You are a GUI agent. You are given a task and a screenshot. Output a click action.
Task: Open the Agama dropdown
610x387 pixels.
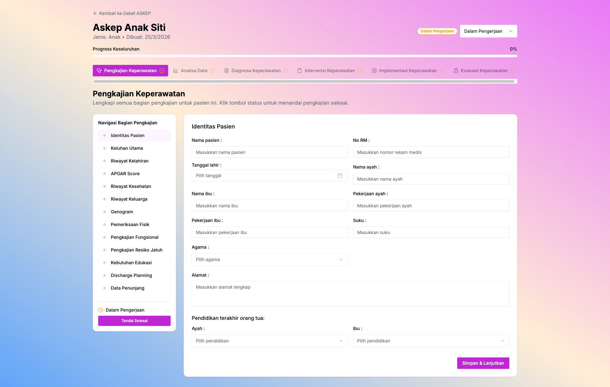tap(269, 259)
